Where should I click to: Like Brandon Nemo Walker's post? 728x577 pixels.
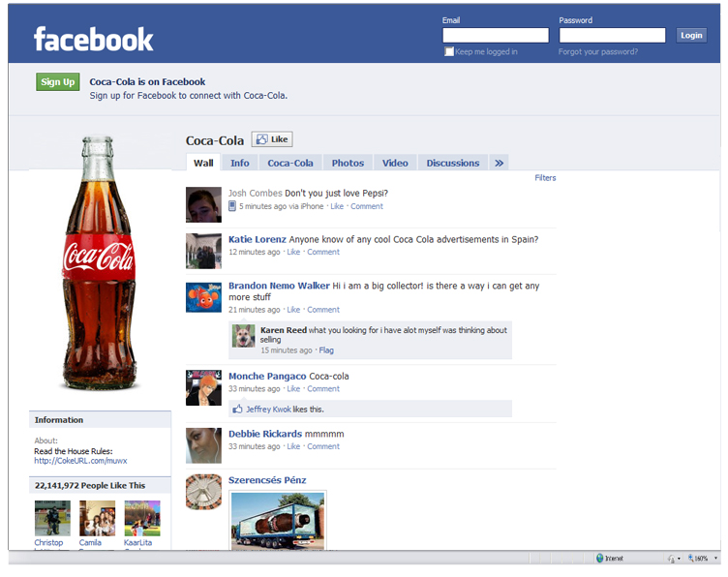click(x=293, y=309)
